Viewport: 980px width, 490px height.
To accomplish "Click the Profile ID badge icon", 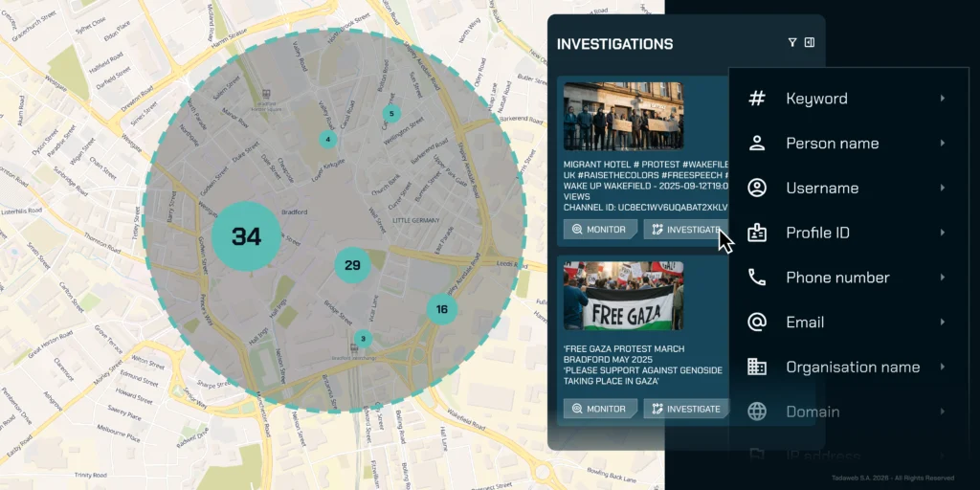I will click(x=757, y=233).
